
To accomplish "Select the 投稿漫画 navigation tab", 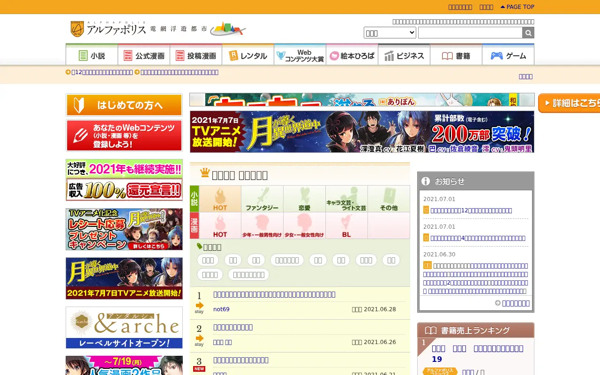I will tap(196, 55).
